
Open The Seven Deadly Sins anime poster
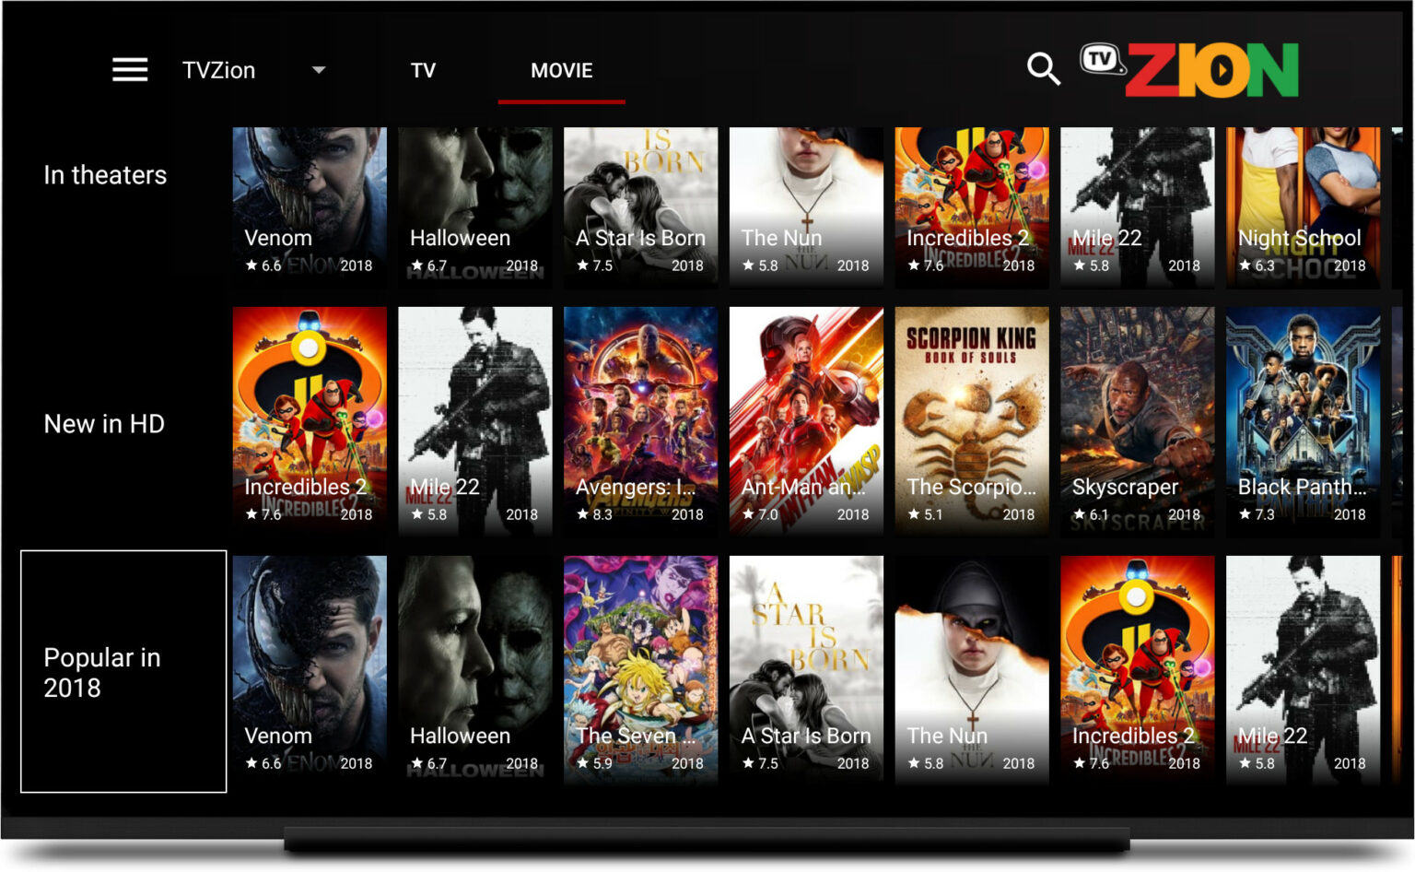click(x=640, y=670)
